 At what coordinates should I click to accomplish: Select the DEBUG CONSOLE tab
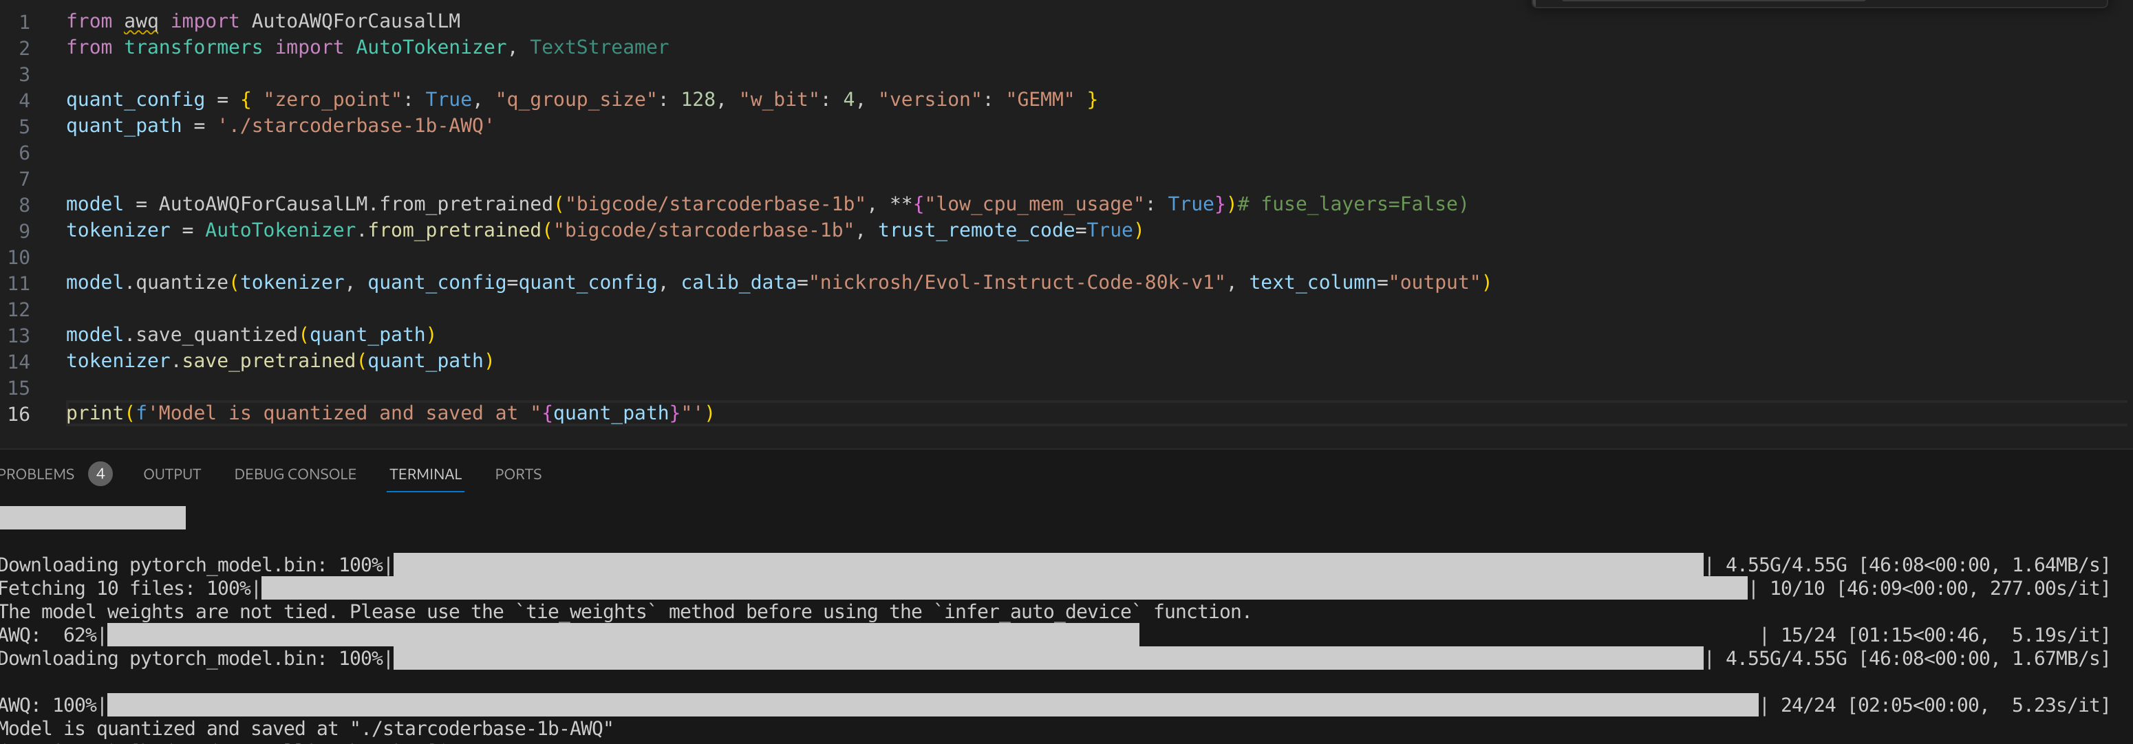(294, 474)
